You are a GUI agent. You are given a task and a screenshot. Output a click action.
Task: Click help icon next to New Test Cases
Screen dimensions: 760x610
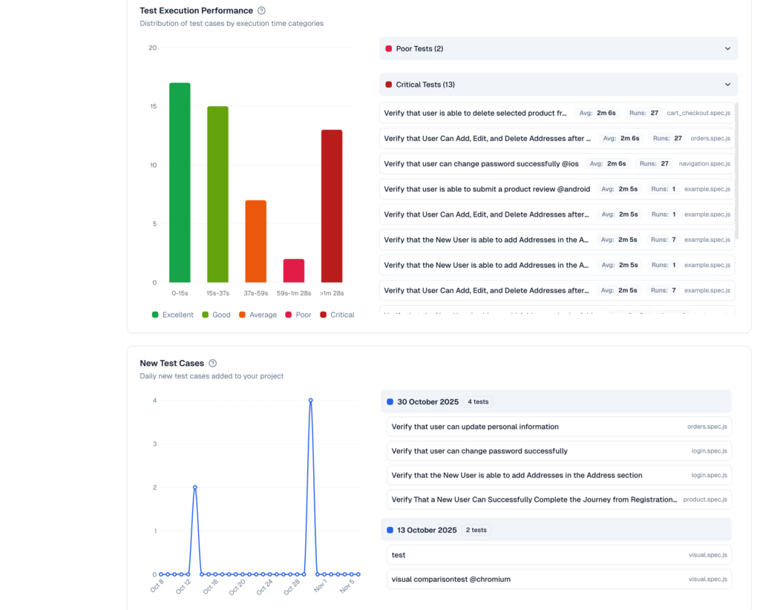point(213,364)
